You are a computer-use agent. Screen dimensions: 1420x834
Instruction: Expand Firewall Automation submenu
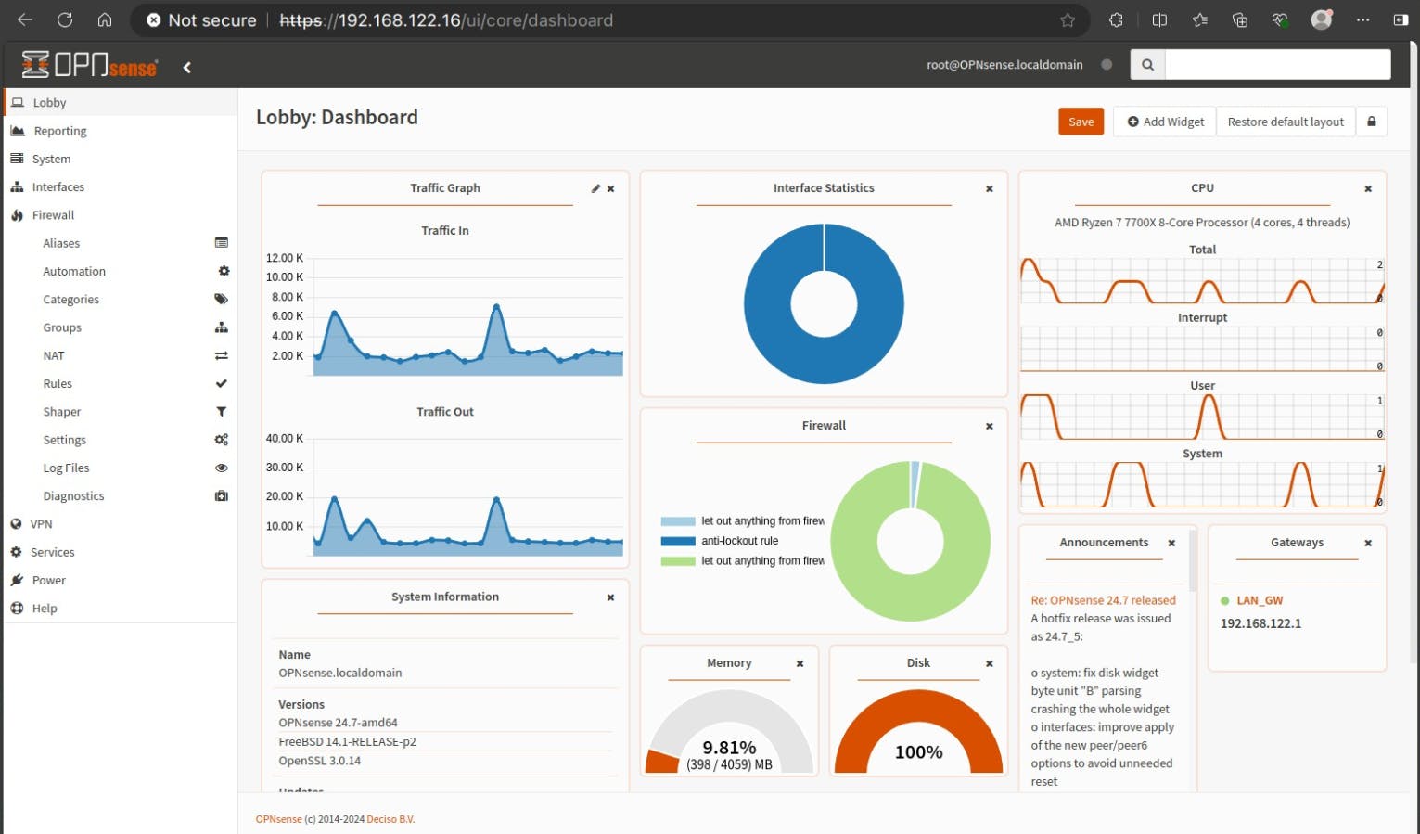(x=121, y=271)
